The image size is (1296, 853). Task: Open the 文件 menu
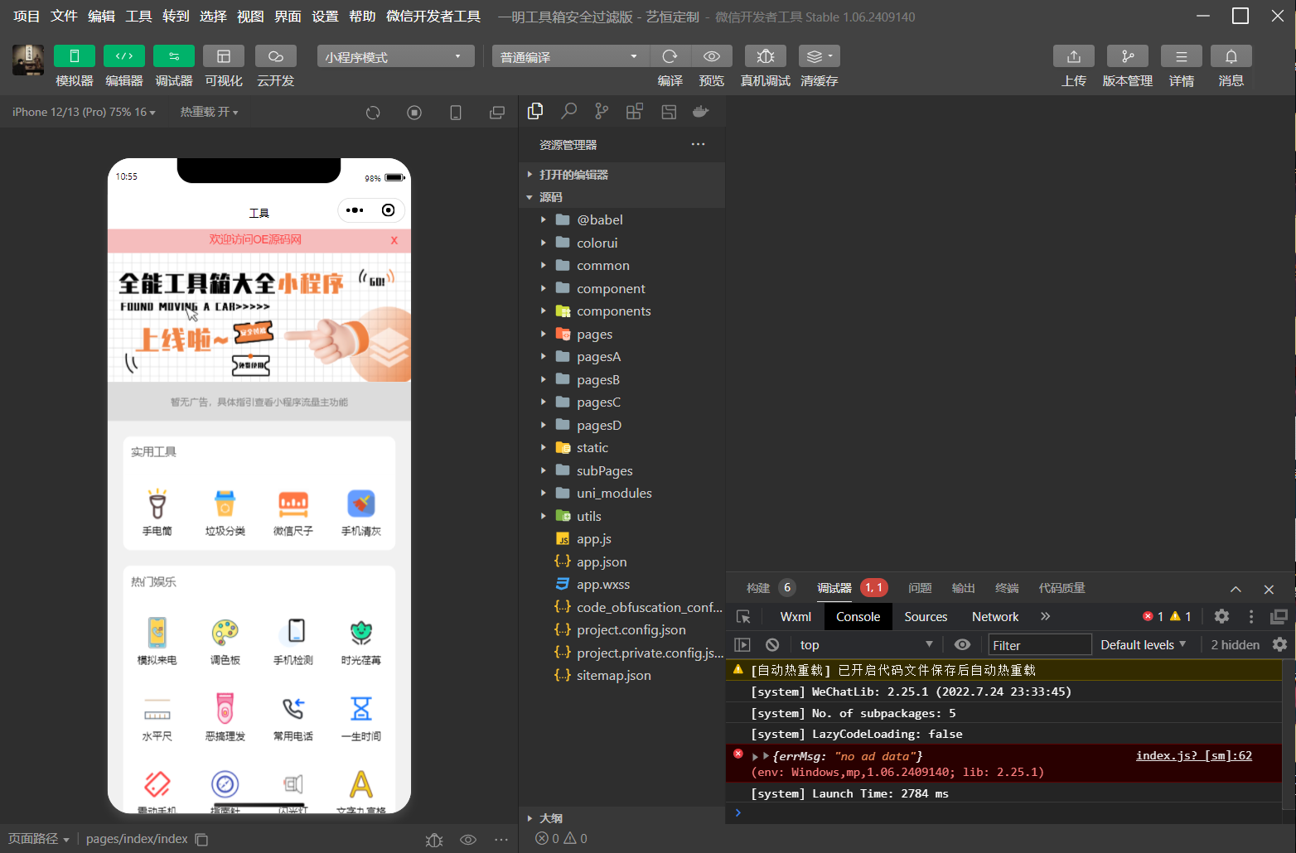64,17
